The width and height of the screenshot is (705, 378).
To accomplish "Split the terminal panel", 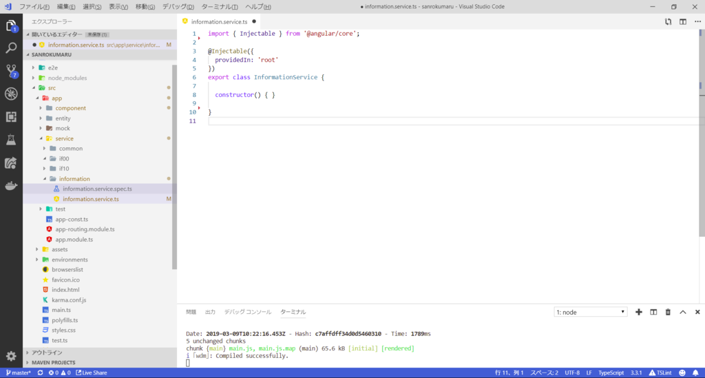I will click(653, 312).
